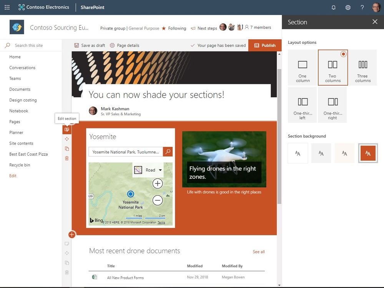
Task: Click the map search magnifier button
Action: [x=168, y=152]
